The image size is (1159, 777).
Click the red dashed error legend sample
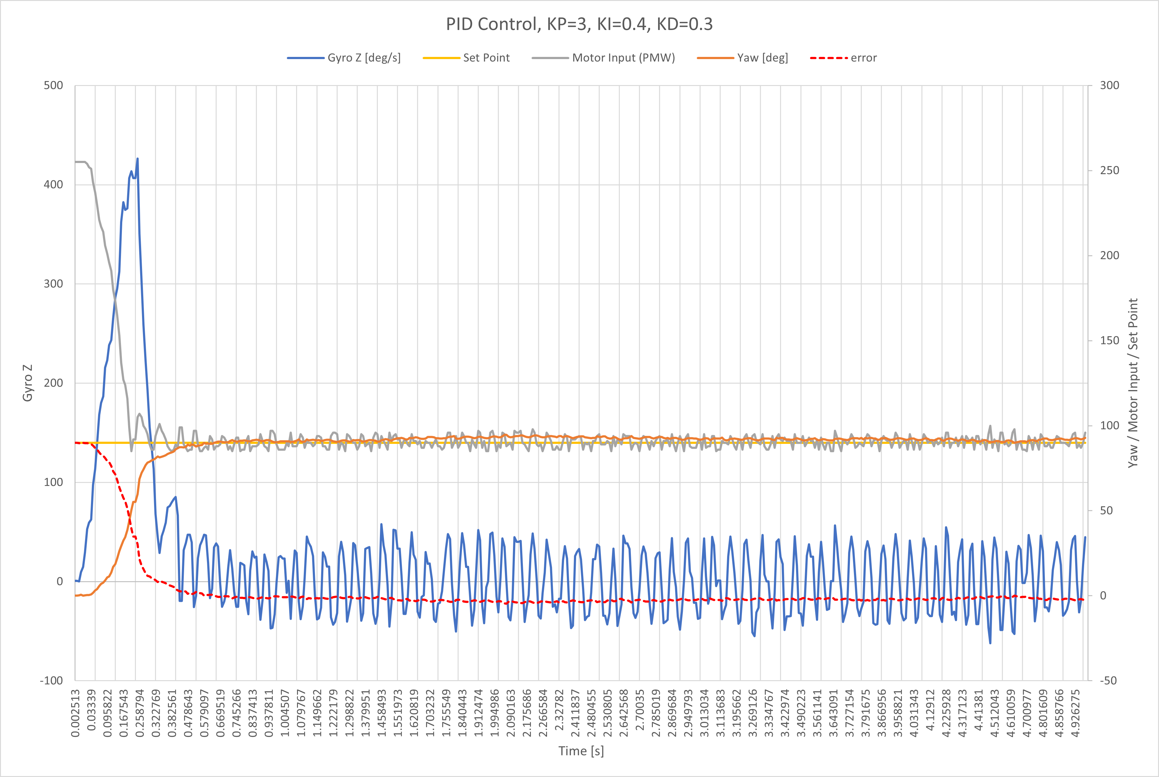point(829,58)
